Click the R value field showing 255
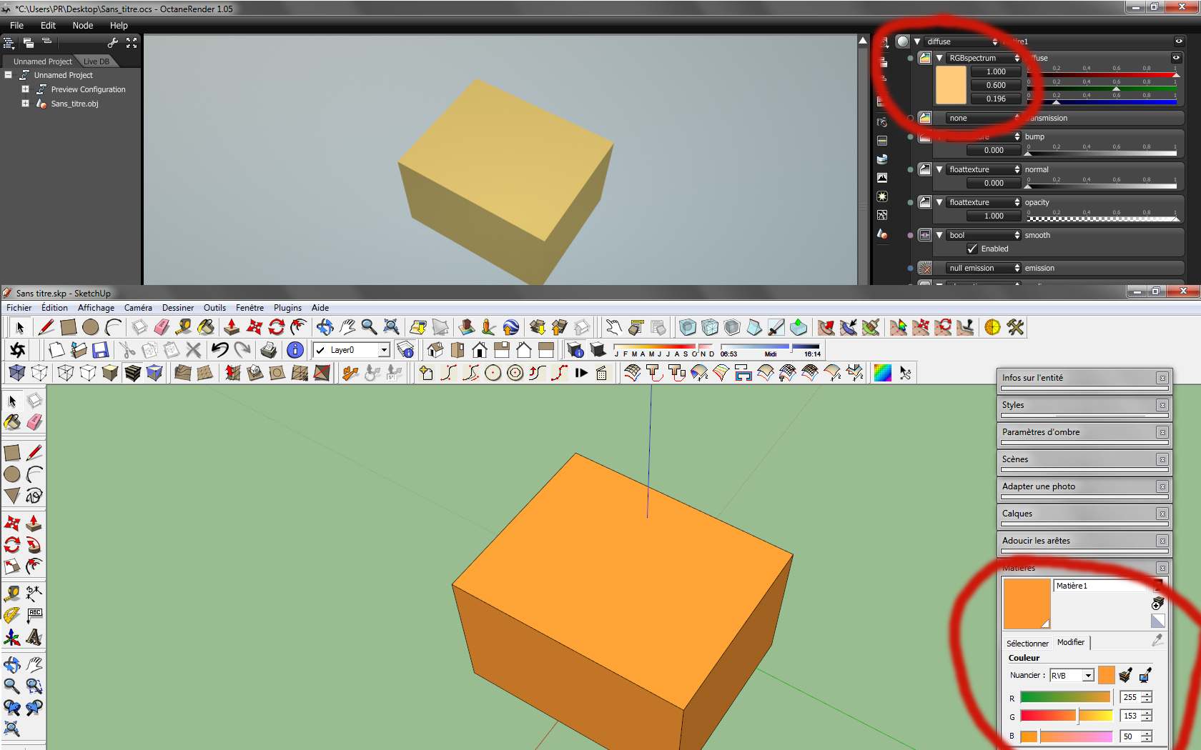The width and height of the screenshot is (1201, 750). 1130,697
